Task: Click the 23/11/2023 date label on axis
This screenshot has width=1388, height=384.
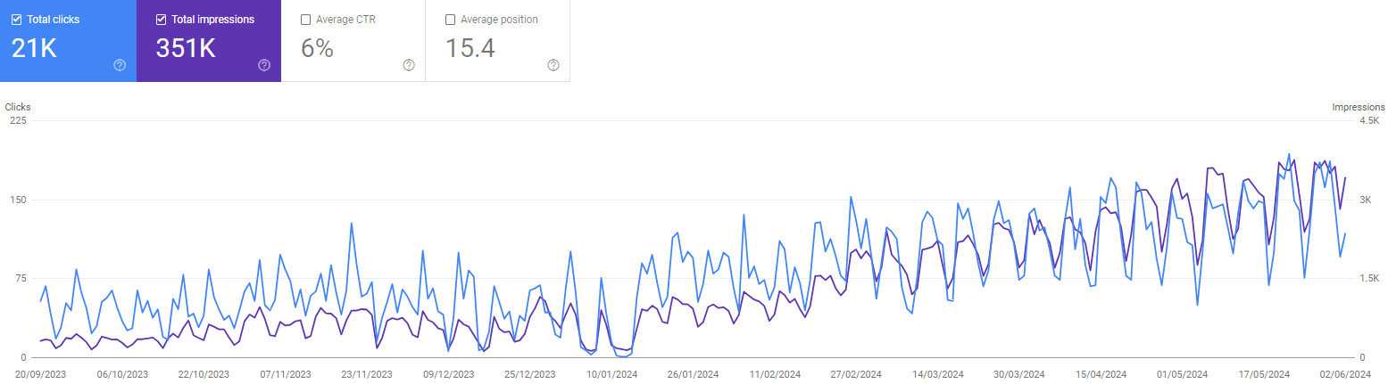Action: (367, 374)
